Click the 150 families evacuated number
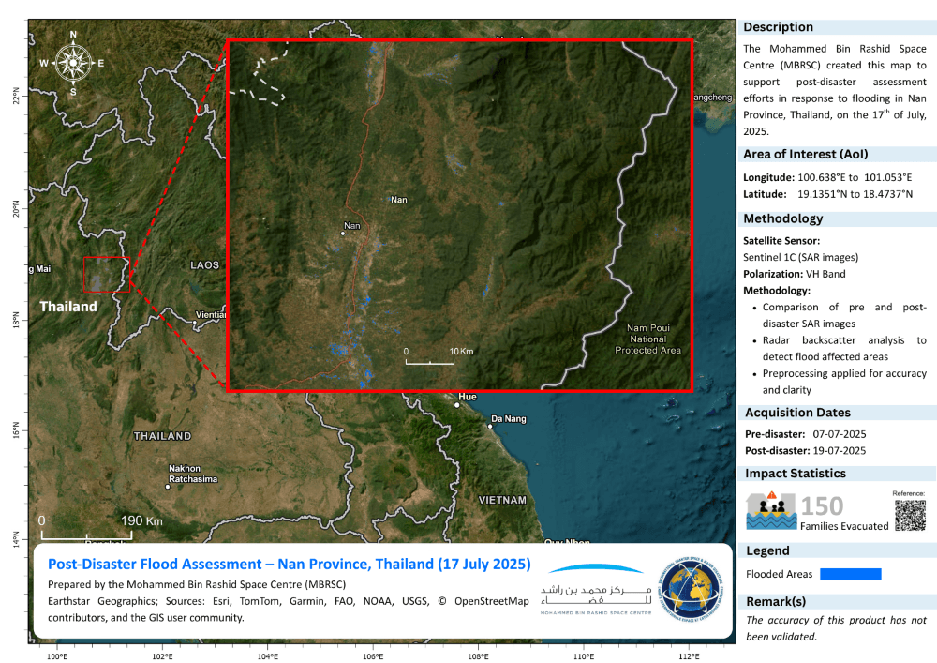 [822, 506]
